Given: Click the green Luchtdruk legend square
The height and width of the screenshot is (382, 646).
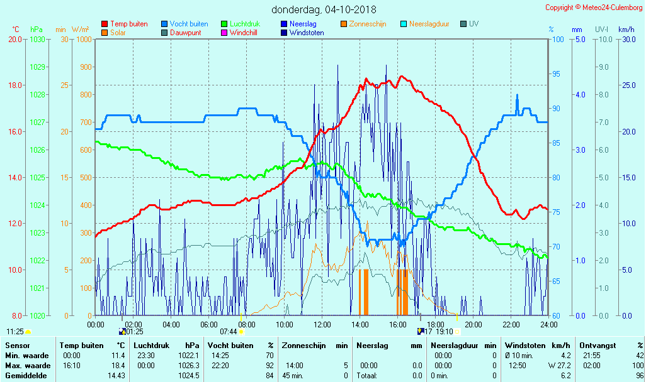Looking at the screenshot, I should pyautogui.click(x=224, y=25).
